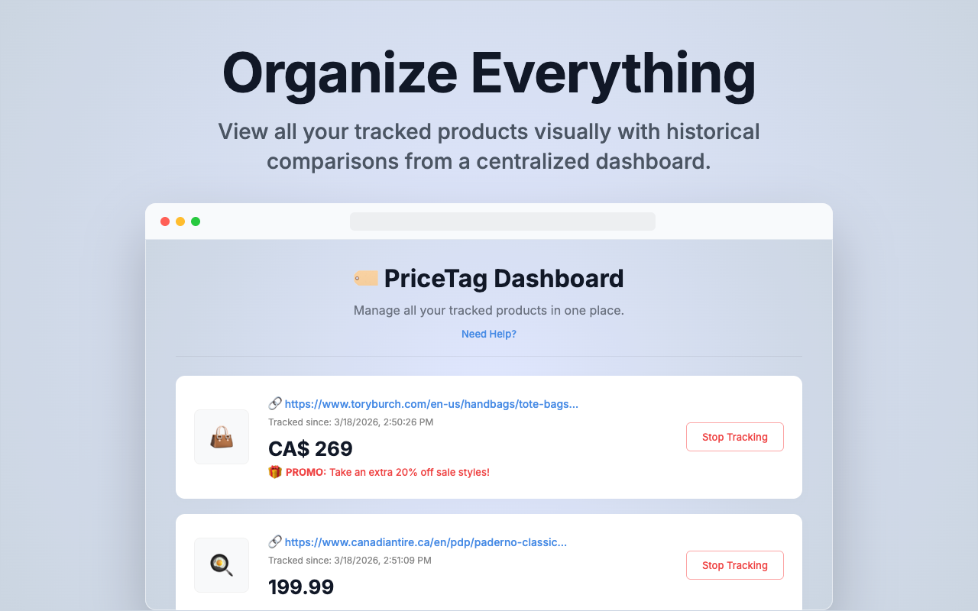This screenshot has height=611, width=978.
Task: Click the PriceTag Dashboard heading
Action: coord(504,278)
